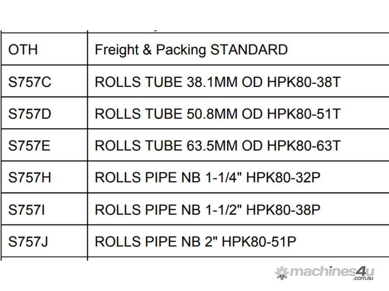Click ROLLS PIPE NB 1-1/2" HPK80-38P row
Viewport: 389px width, 291px height.
(x=207, y=210)
